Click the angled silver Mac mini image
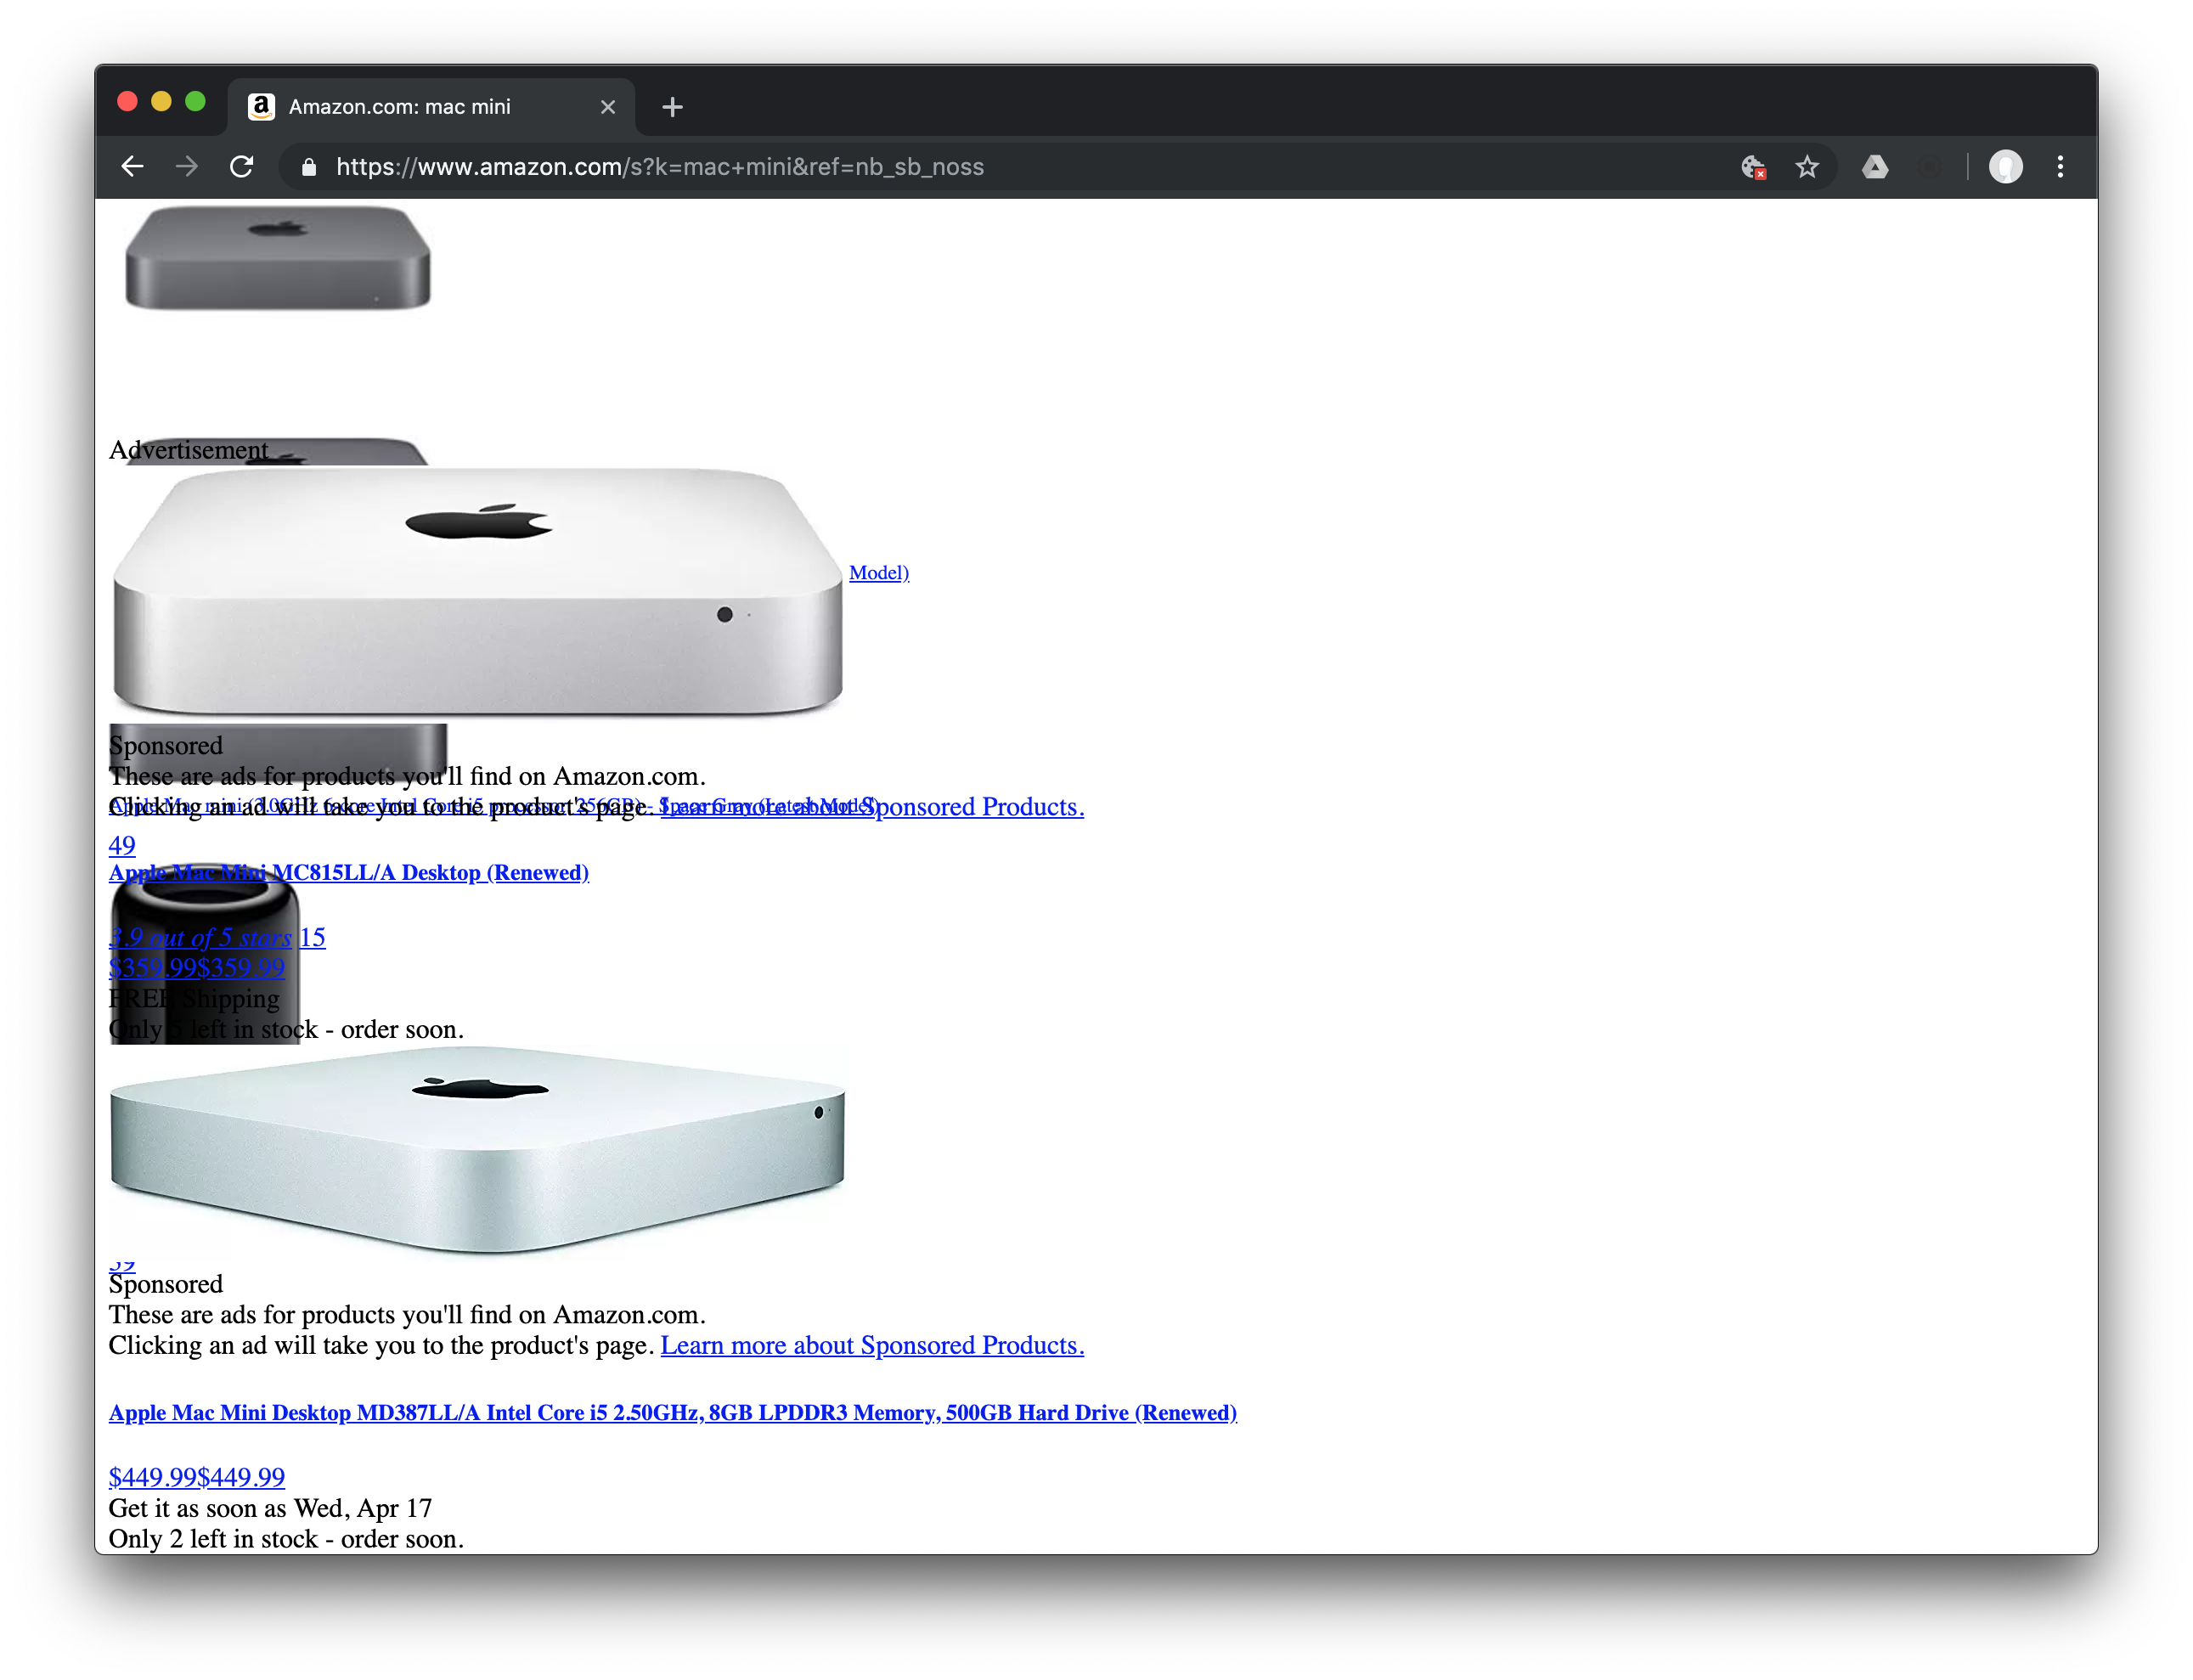The width and height of the screenshot is (2193, 1680). point(478,1150)
